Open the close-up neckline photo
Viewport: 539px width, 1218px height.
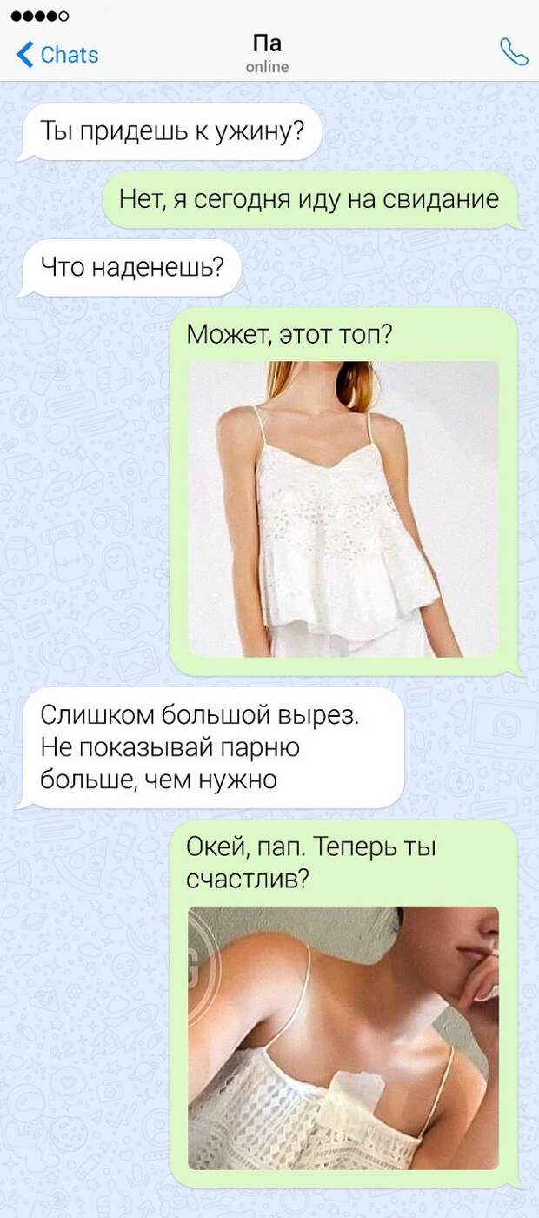click(343, 1037)
